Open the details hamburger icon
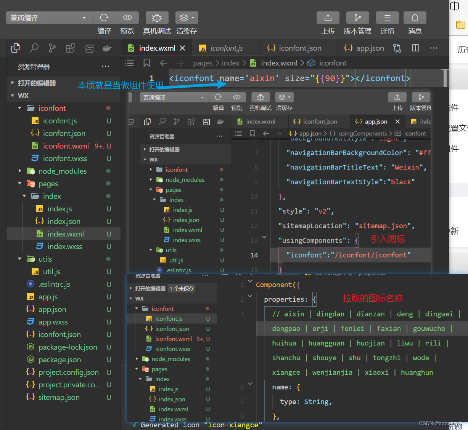The width and height of the screenshot is (468, 430). tap(388, 18)
